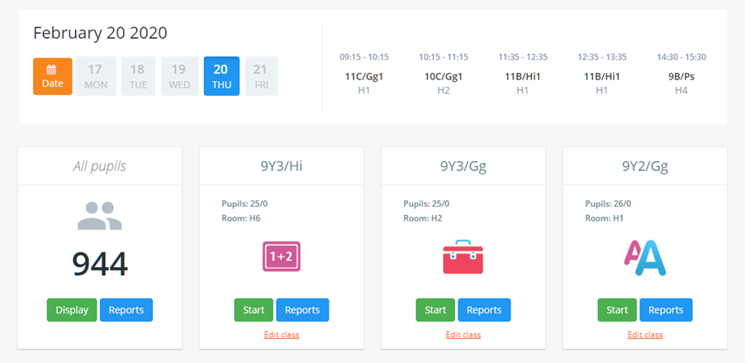Click the All pupils card heading

tap(100, 166)
